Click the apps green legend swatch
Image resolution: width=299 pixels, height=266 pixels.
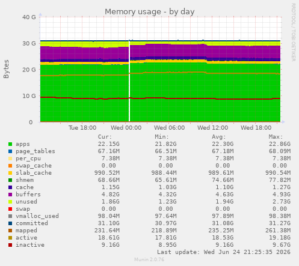(x=10, y=144)
